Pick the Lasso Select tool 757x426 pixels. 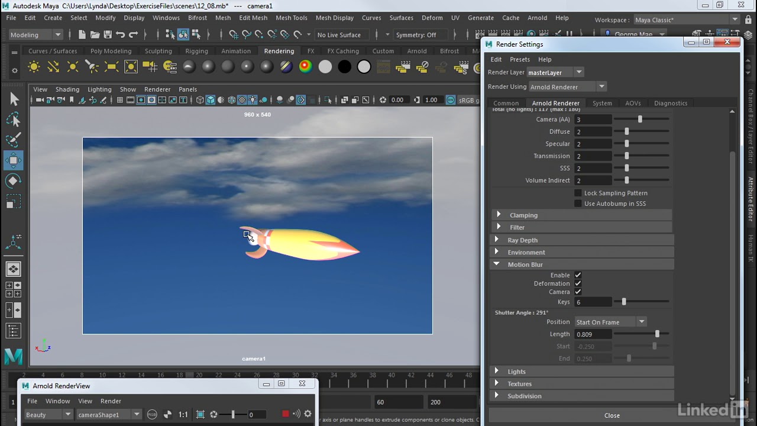14,120
